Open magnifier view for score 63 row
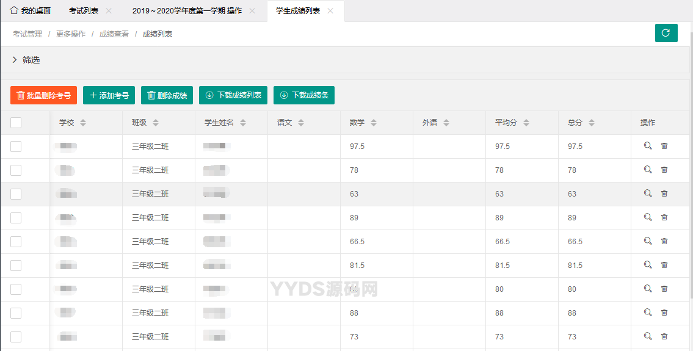693x351 pixels. [648, 194]
